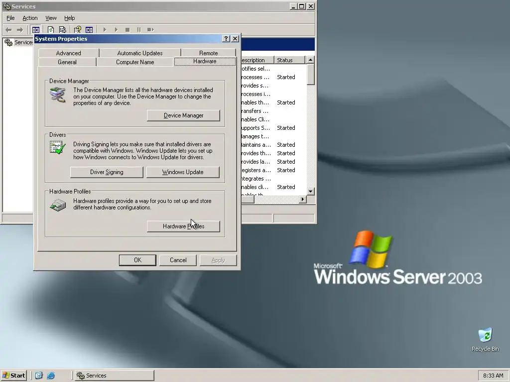Image resolution: width=510 pixels, height=382 pixels.
Task: Click the Hardware Profiles section icon
Action: click(58, 205)
